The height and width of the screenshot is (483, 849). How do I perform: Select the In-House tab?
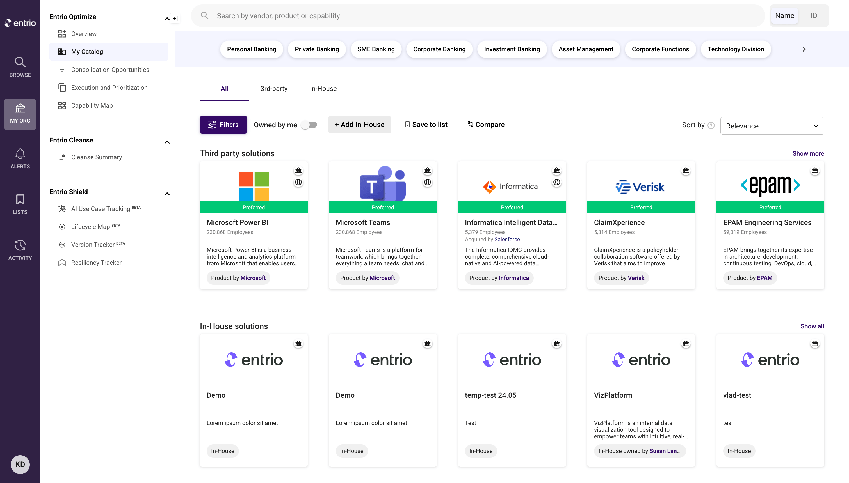tap(323, 89)
